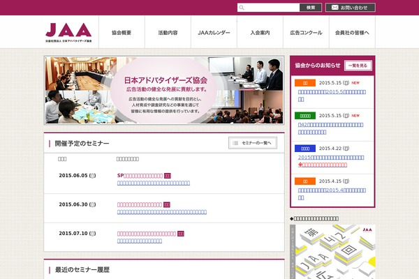Click the 2015.07.10 seminar date
419x279 pixels.
coord(78,234)
